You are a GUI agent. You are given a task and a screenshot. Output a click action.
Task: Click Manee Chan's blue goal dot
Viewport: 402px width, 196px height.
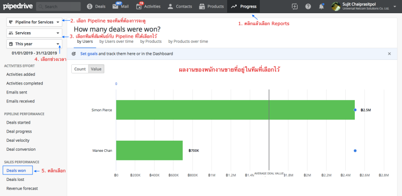[x=355, y=151]
